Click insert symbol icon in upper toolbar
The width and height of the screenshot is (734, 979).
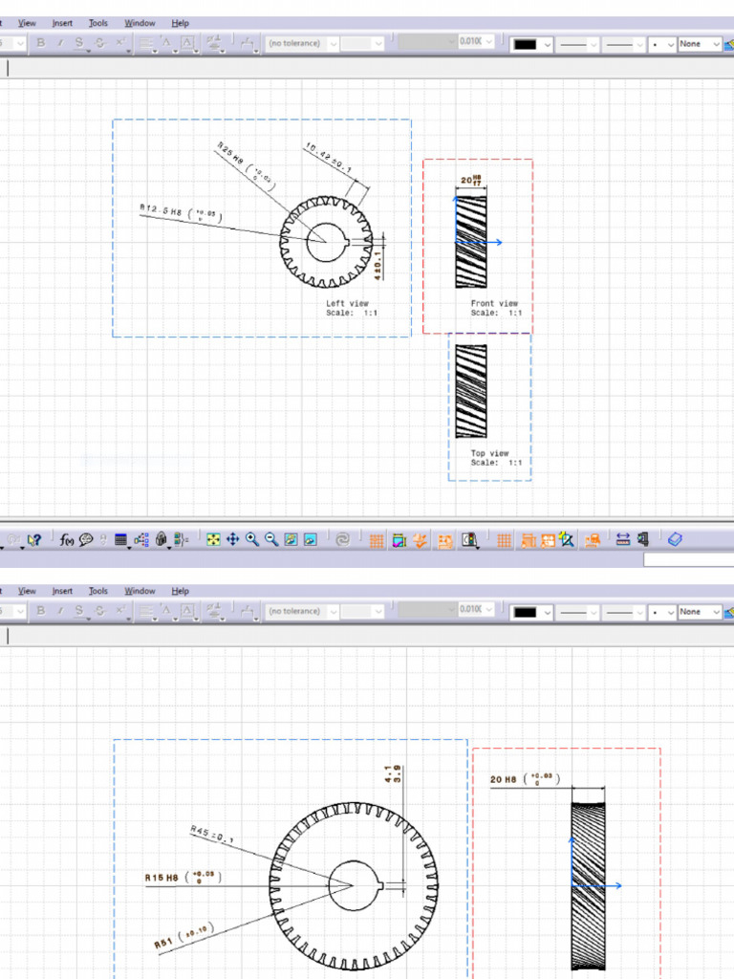coord(214,43)
